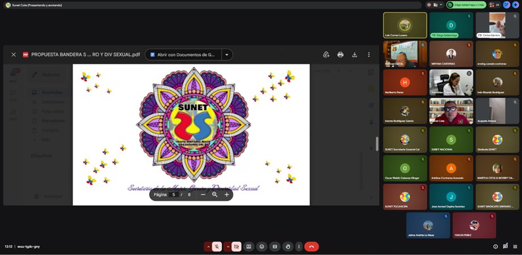Expand the 'Abrir con' dropdown arrow
The width and height of the screenshot is (522, 255).
(x=227, y=54)
